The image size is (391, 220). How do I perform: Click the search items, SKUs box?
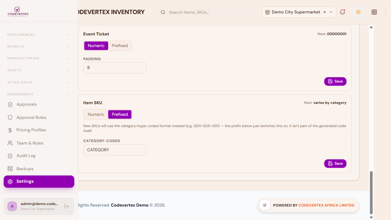coord(206,12)
